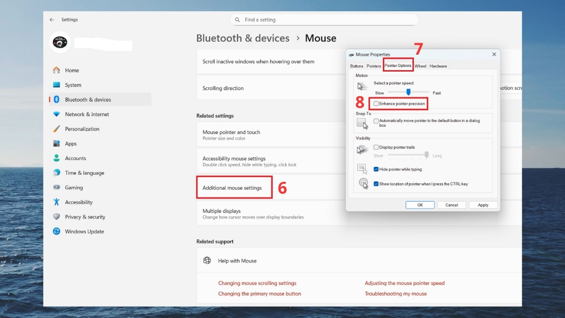
Task: Enable the Enhance pointer precision checkbox
Action: tap(376, 104)
